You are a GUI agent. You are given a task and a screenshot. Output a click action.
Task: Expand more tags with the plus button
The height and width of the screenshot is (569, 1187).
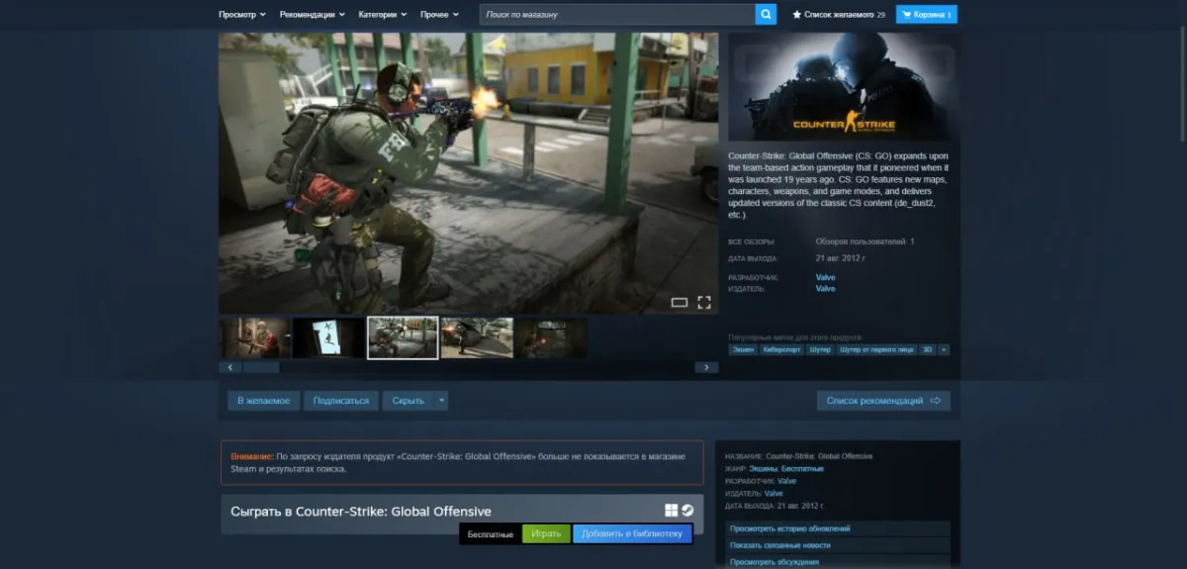pyautogui.click(x=944, y=349)
